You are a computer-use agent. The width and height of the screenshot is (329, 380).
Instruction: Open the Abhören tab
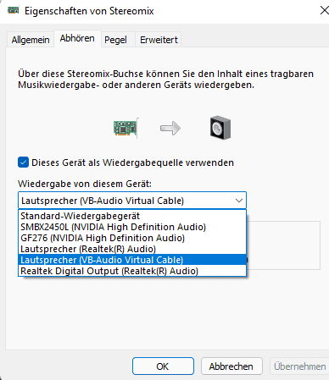point(77,38)
